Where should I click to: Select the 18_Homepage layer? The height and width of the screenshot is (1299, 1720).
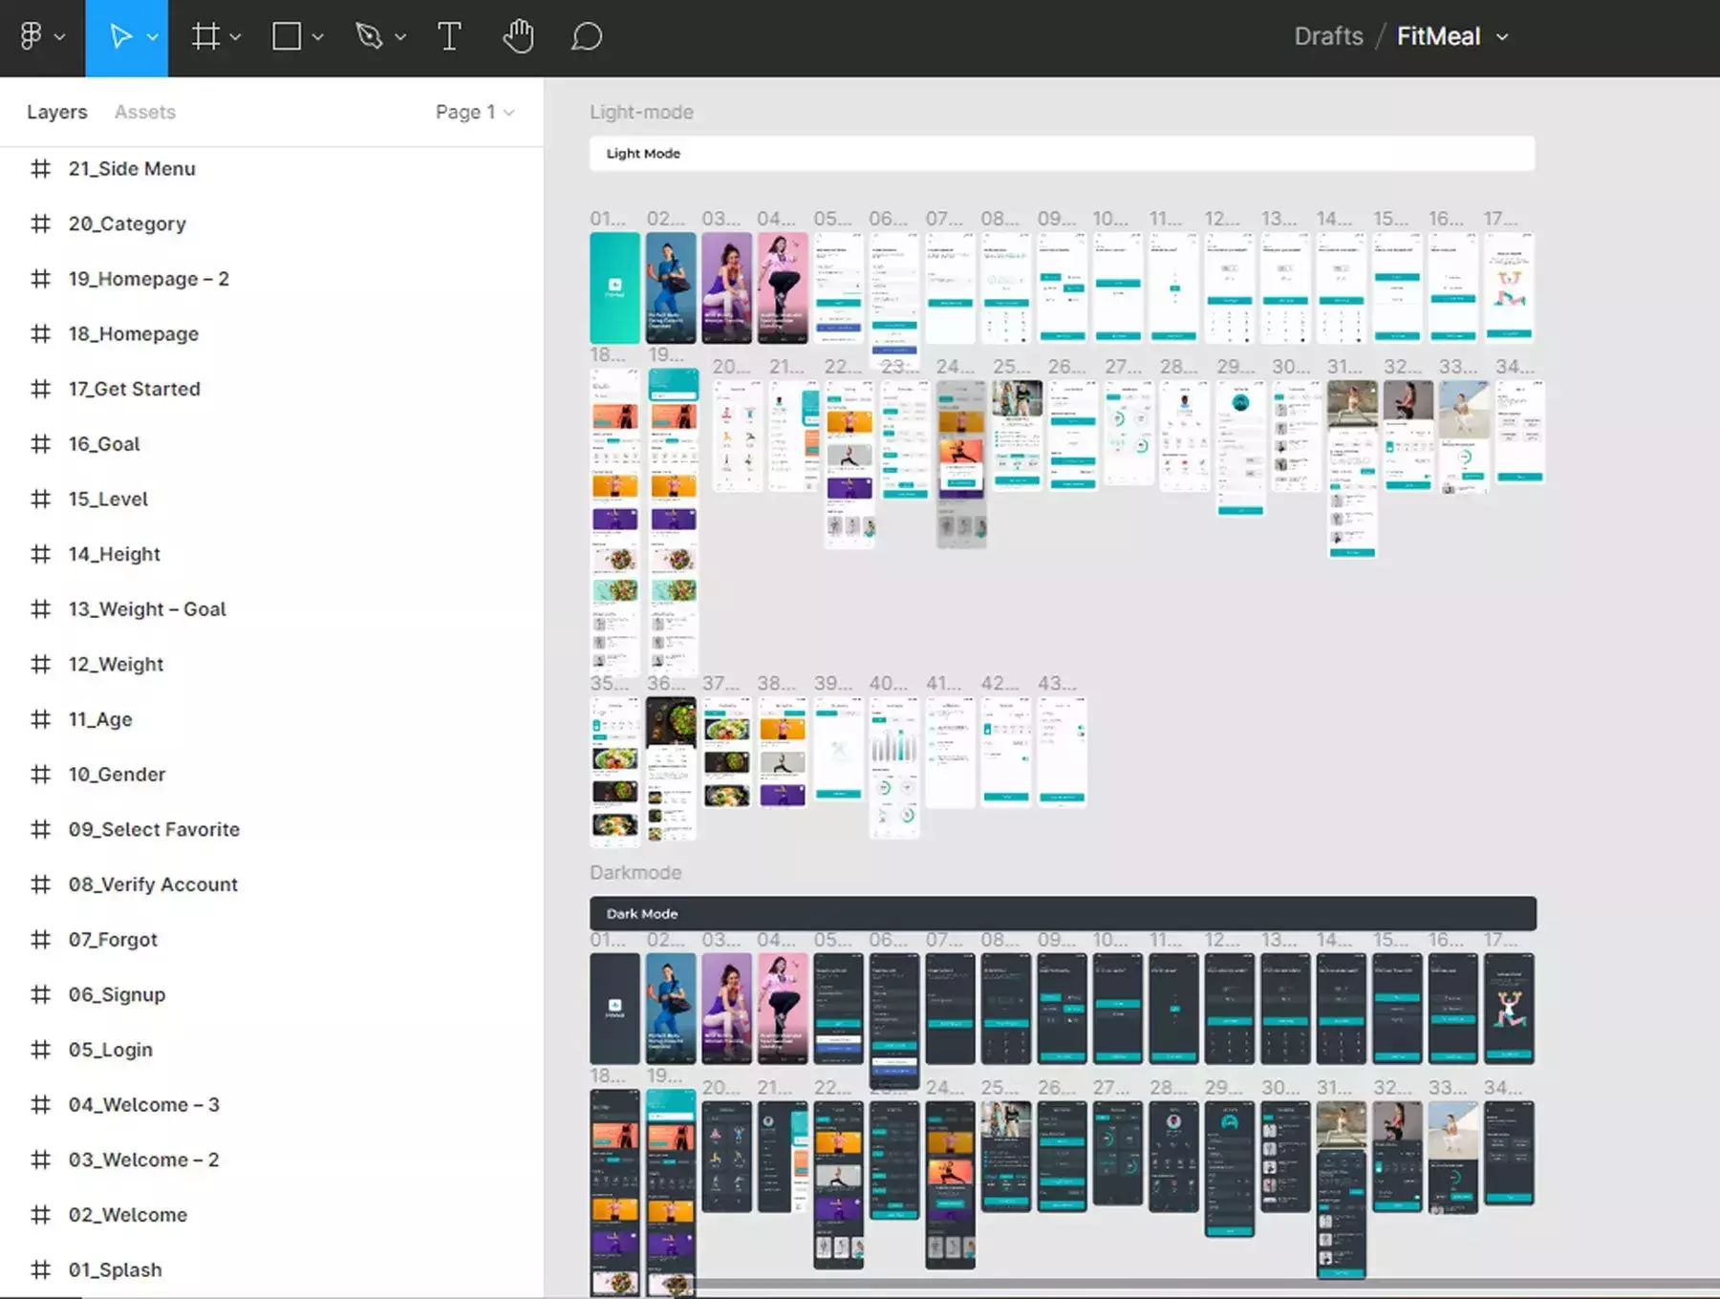[x=271, y=334]
